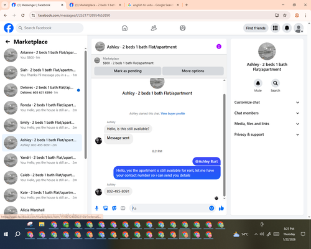Click the Facebook logo icon
This screenshot has height=249, width=311.
click(x=9, y=28)
